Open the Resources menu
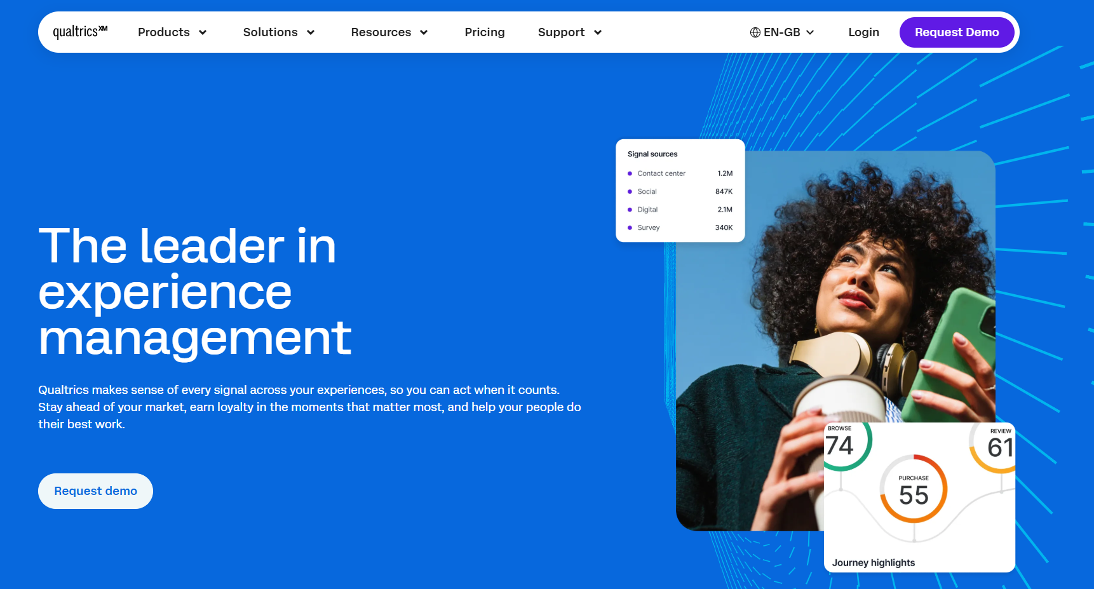This screenshot has width=1094, height=589. 381,32
